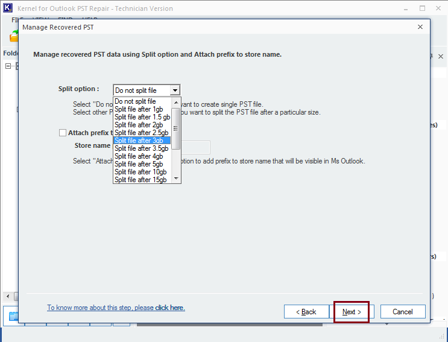This screenshot has width=448, height=342.
Task: Choose "Split file after 5gb" option
Action: coord(142,164)
